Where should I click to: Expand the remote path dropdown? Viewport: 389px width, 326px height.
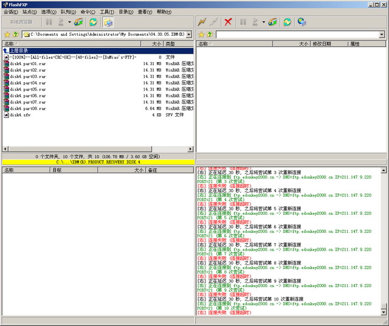tap(382, 35)
